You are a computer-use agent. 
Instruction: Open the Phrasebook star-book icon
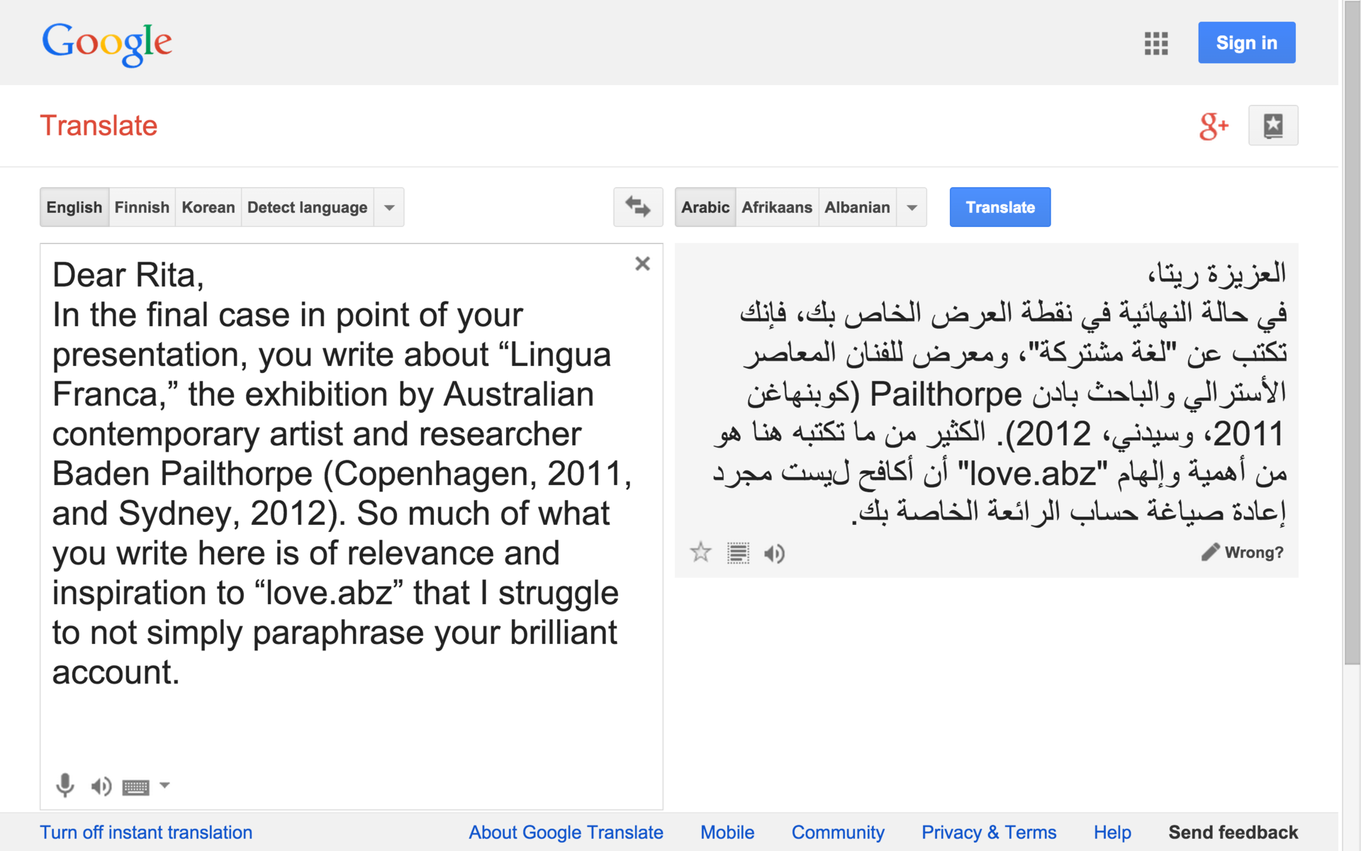tap(1273, 126)
